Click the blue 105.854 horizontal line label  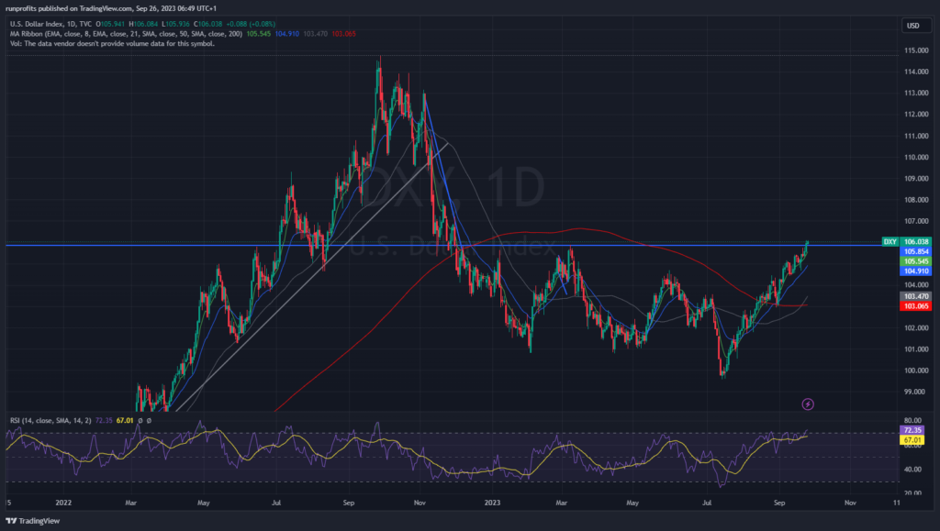click(914, 251)
